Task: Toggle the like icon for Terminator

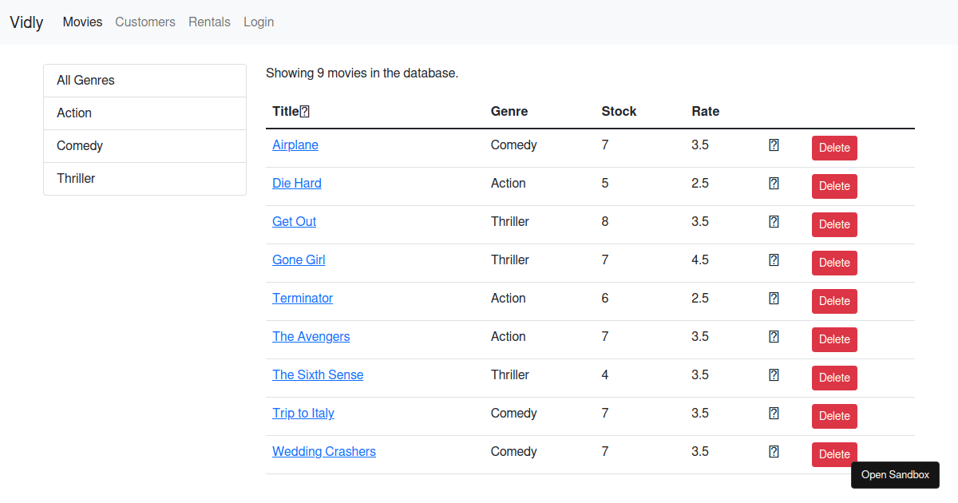Action: coord(774,299)
